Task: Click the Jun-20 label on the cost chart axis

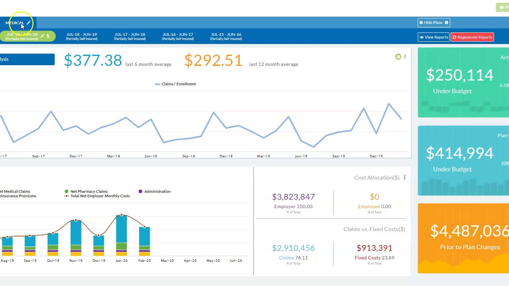Action: (x=236, y=261)
